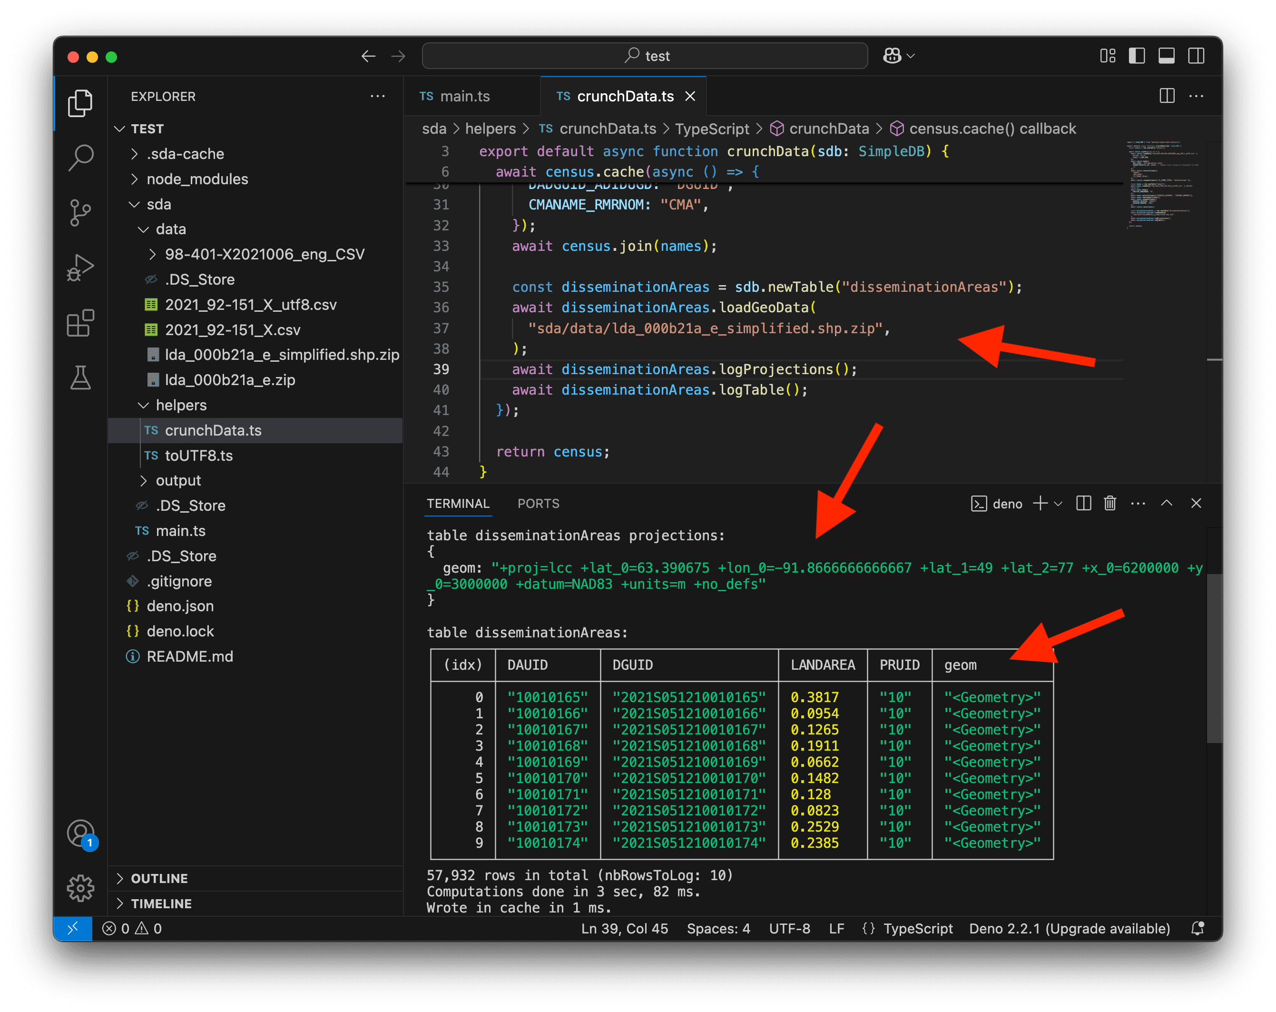
Task: Switch to the PORTS panel tab
Action: pos(538,503)
